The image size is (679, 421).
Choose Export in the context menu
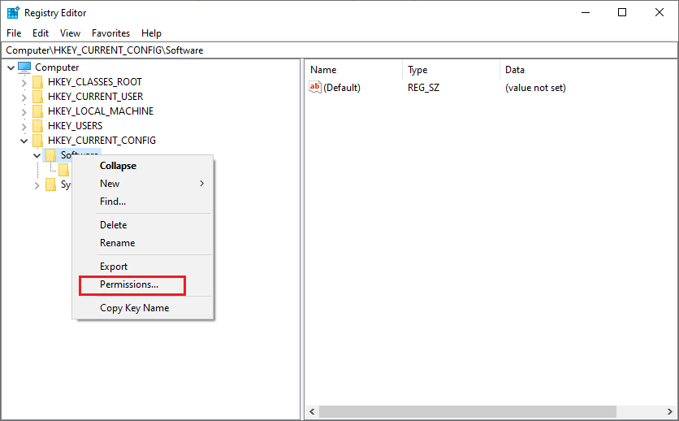pyautogui.click(x=114, y=267)
